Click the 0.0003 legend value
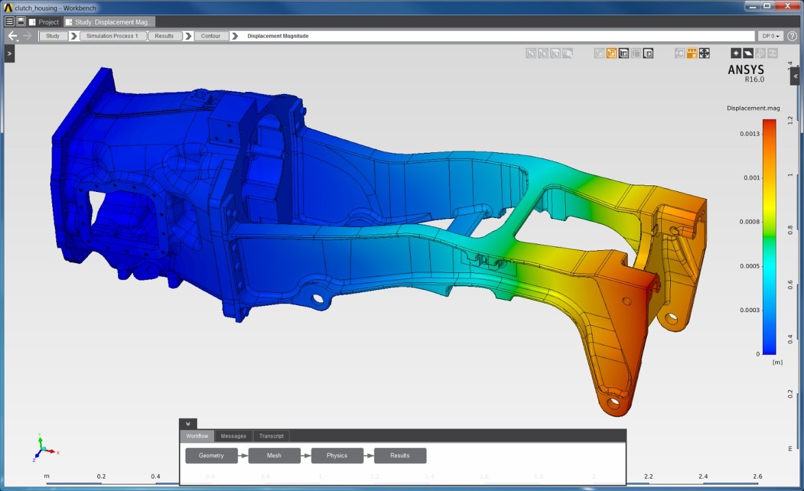Screen dimensions: 804x491 (750, 310)
